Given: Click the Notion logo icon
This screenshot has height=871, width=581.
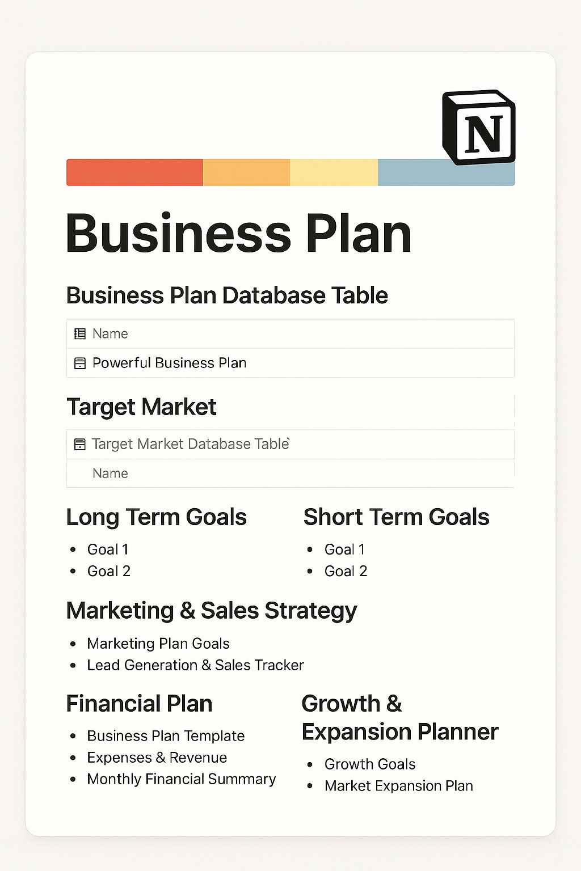Looking at the screenshot, I should point(478,128).
